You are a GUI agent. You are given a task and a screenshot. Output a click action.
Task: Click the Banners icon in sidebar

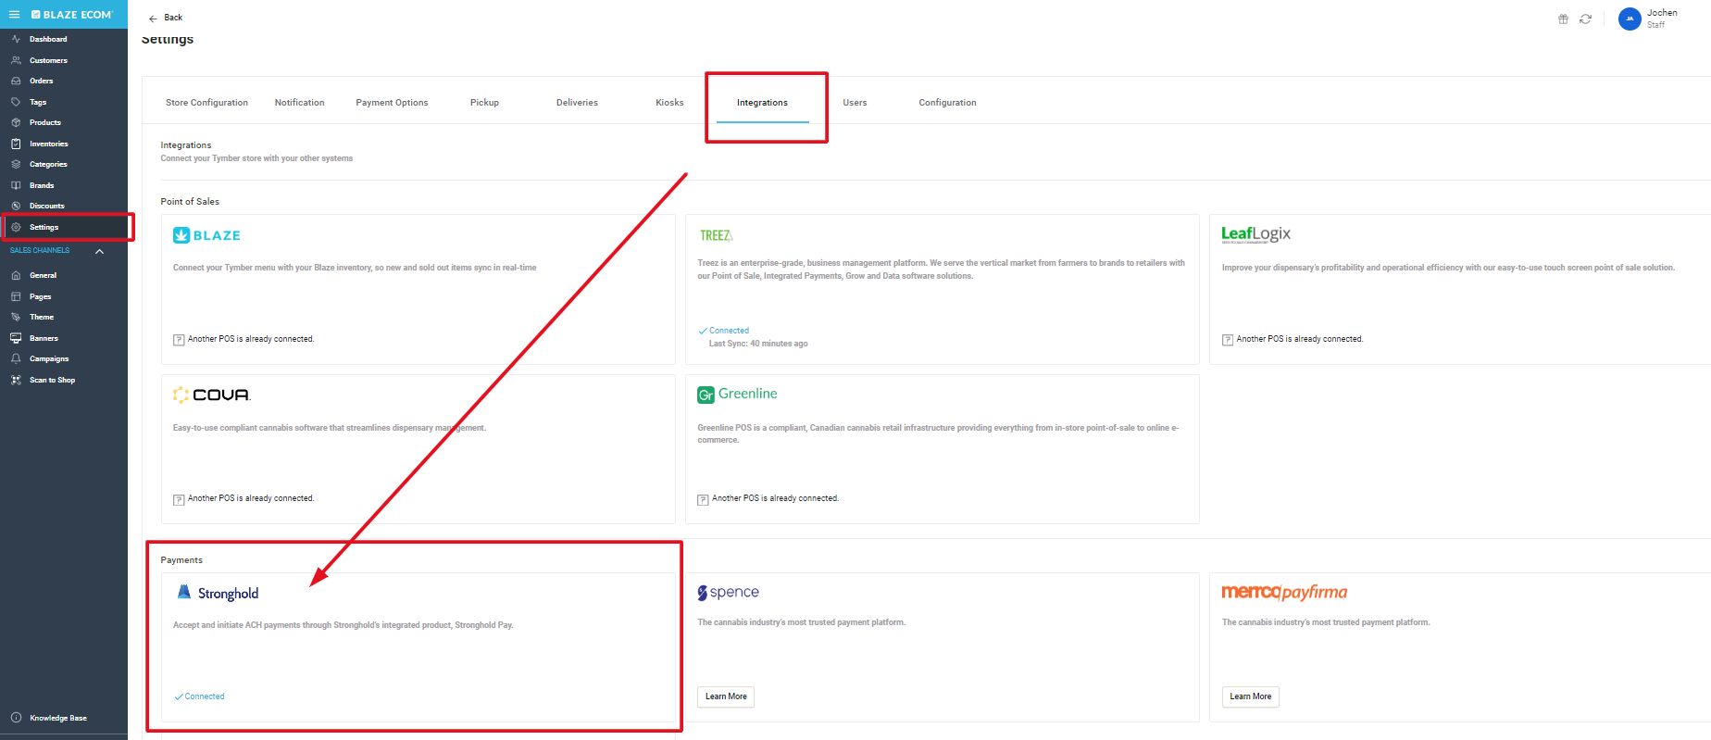tap(16, 338)
